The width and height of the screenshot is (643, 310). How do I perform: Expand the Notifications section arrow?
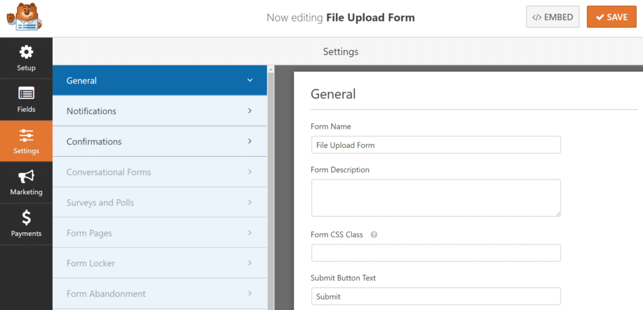(x=250, y=111)
